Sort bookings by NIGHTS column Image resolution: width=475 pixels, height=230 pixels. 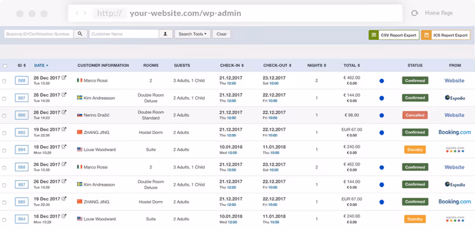(x=317, y=65)
